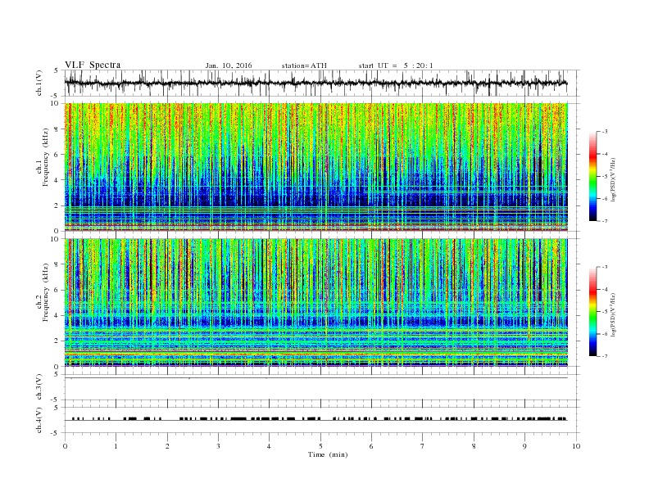Click the "ch.1(V)" waveform axis label

coord(39,83)
